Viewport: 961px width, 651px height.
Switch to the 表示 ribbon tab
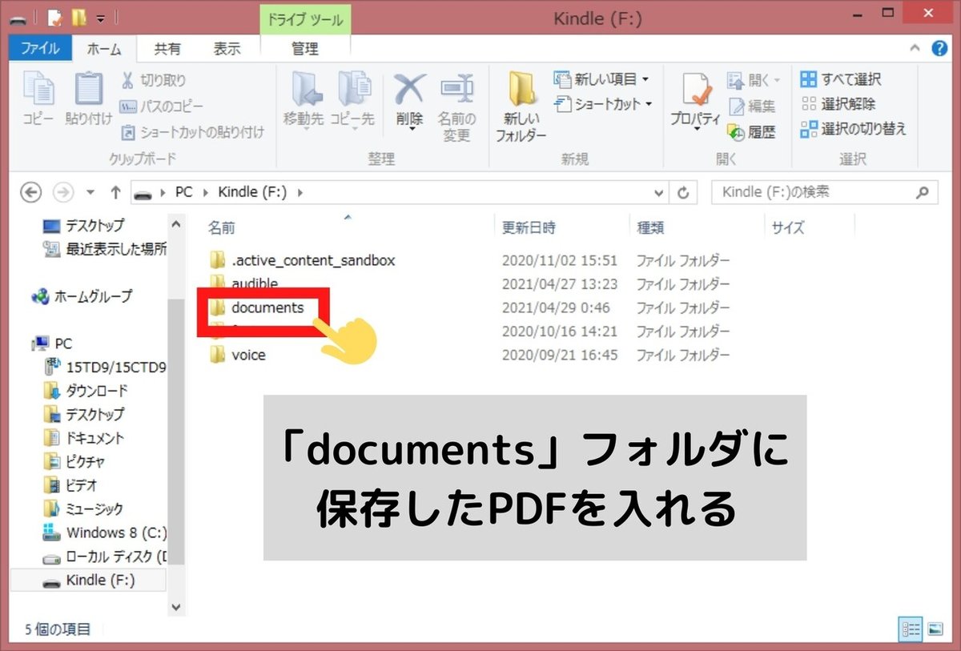pyautogui.click(x=227, y=48)
